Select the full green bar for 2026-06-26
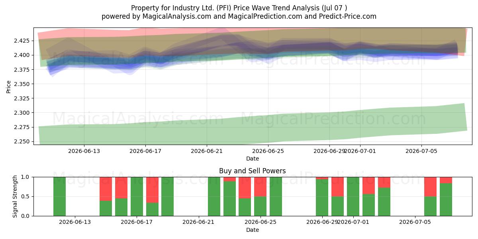The height and width of the screenshot is (239, 478). (x=276, y=196)
